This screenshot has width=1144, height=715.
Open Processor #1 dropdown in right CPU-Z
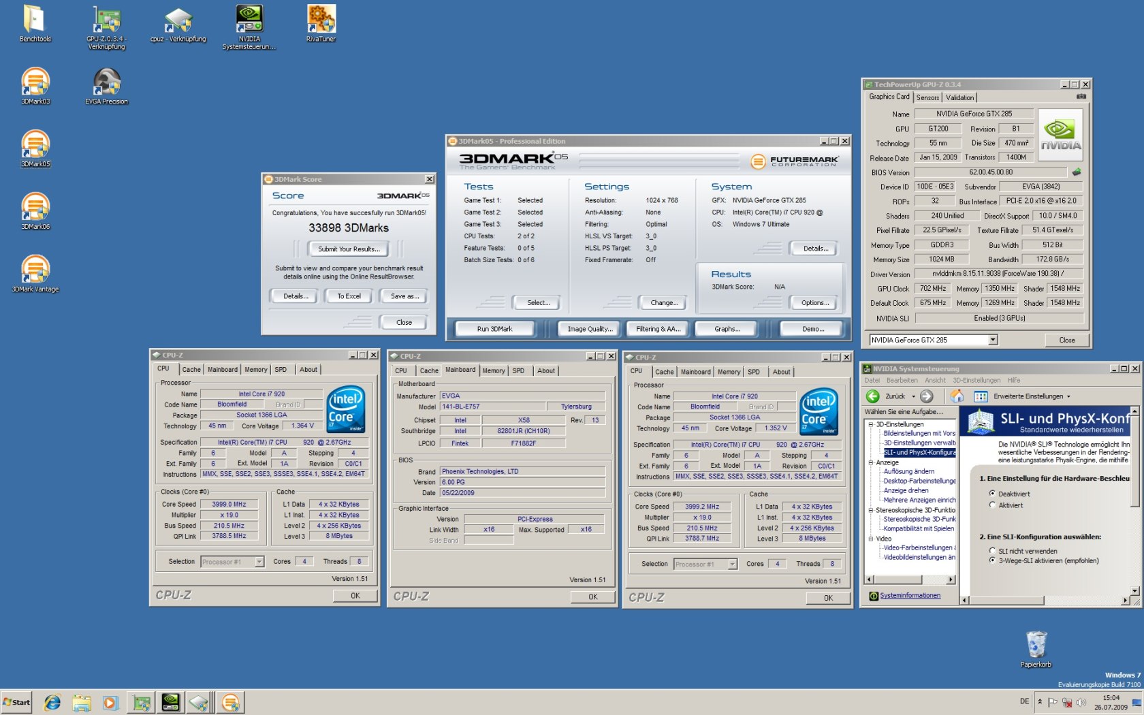pyautogui.click(x=733, y=564)
